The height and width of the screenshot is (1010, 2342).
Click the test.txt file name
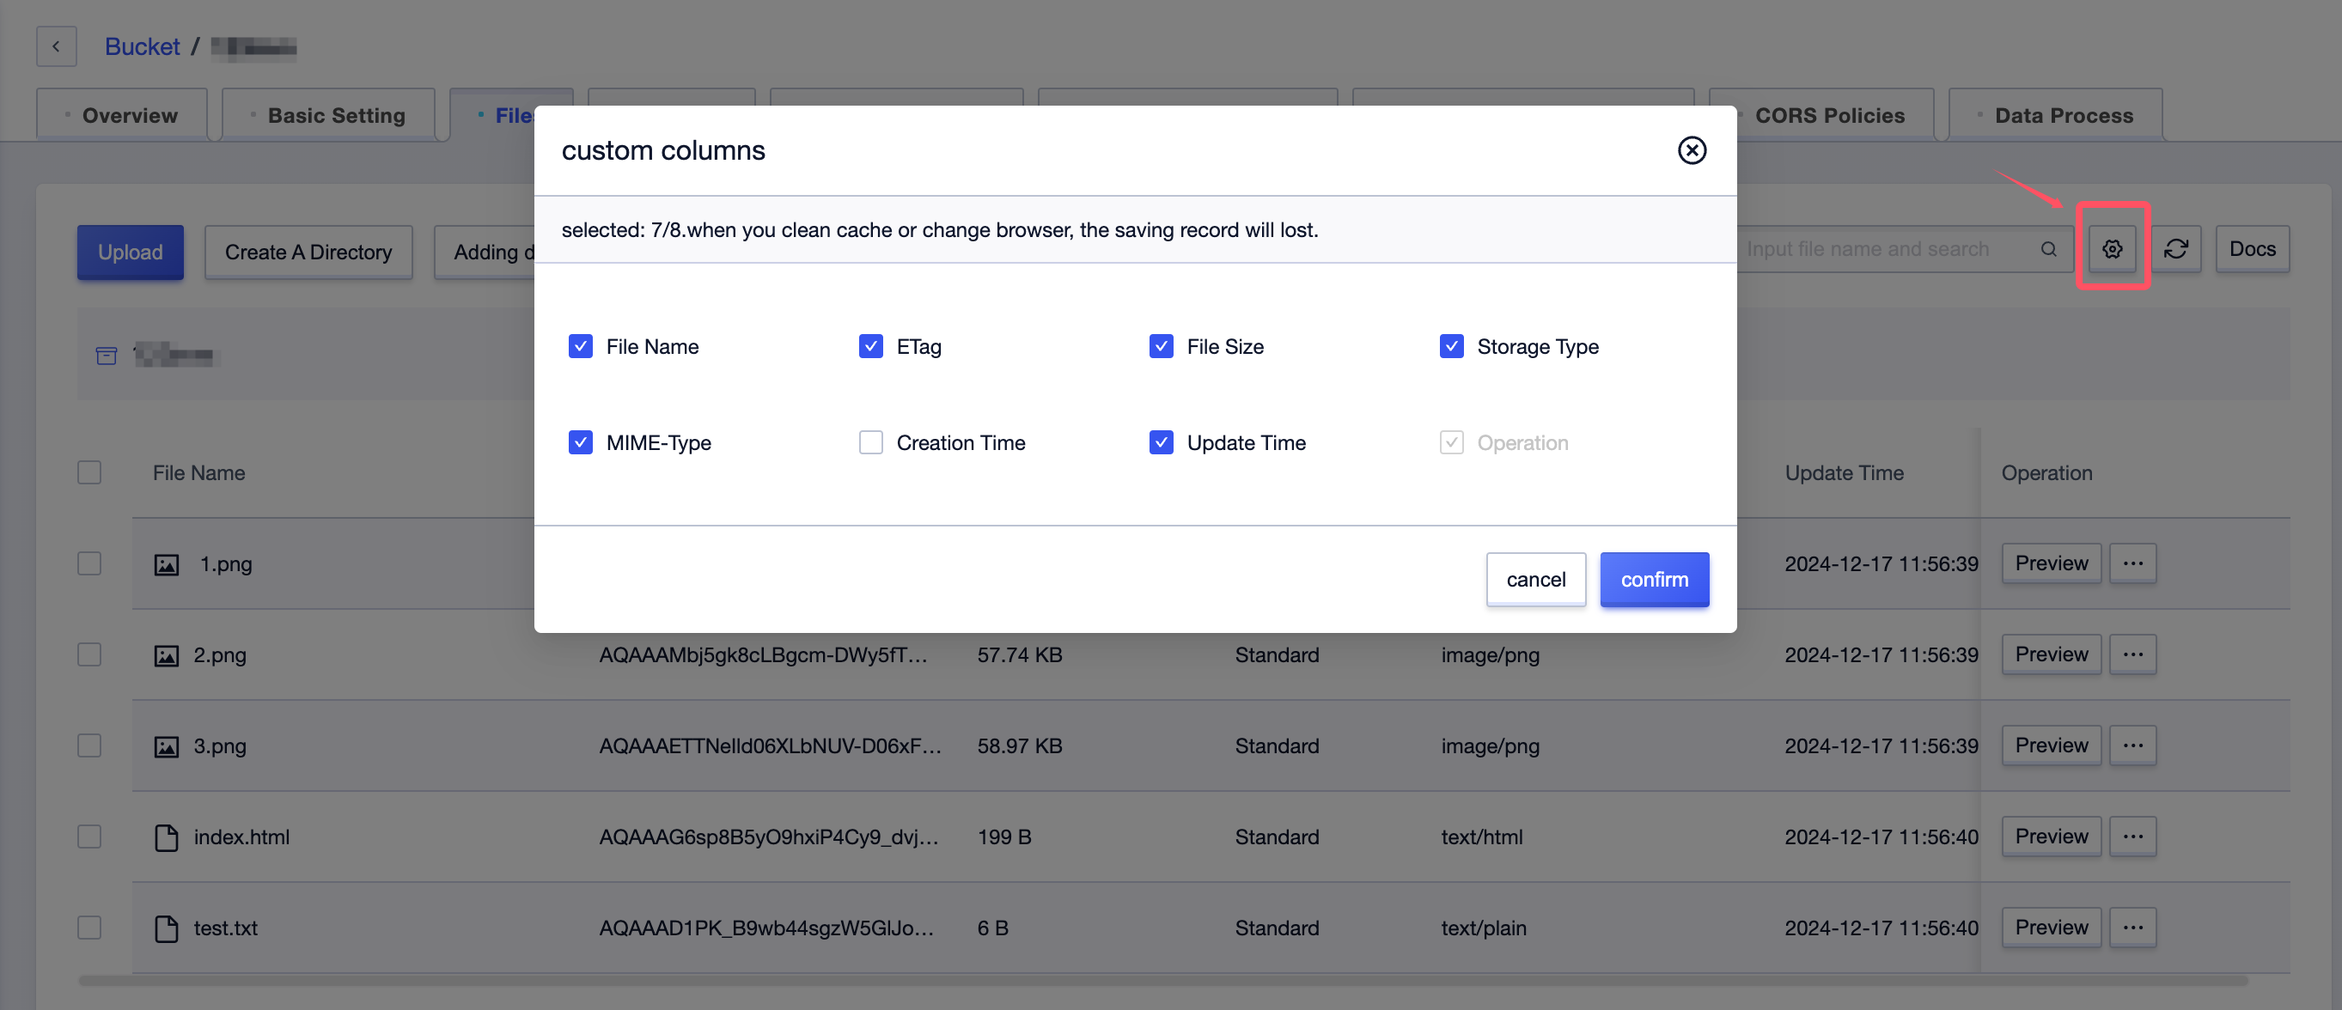coord(225,928)
